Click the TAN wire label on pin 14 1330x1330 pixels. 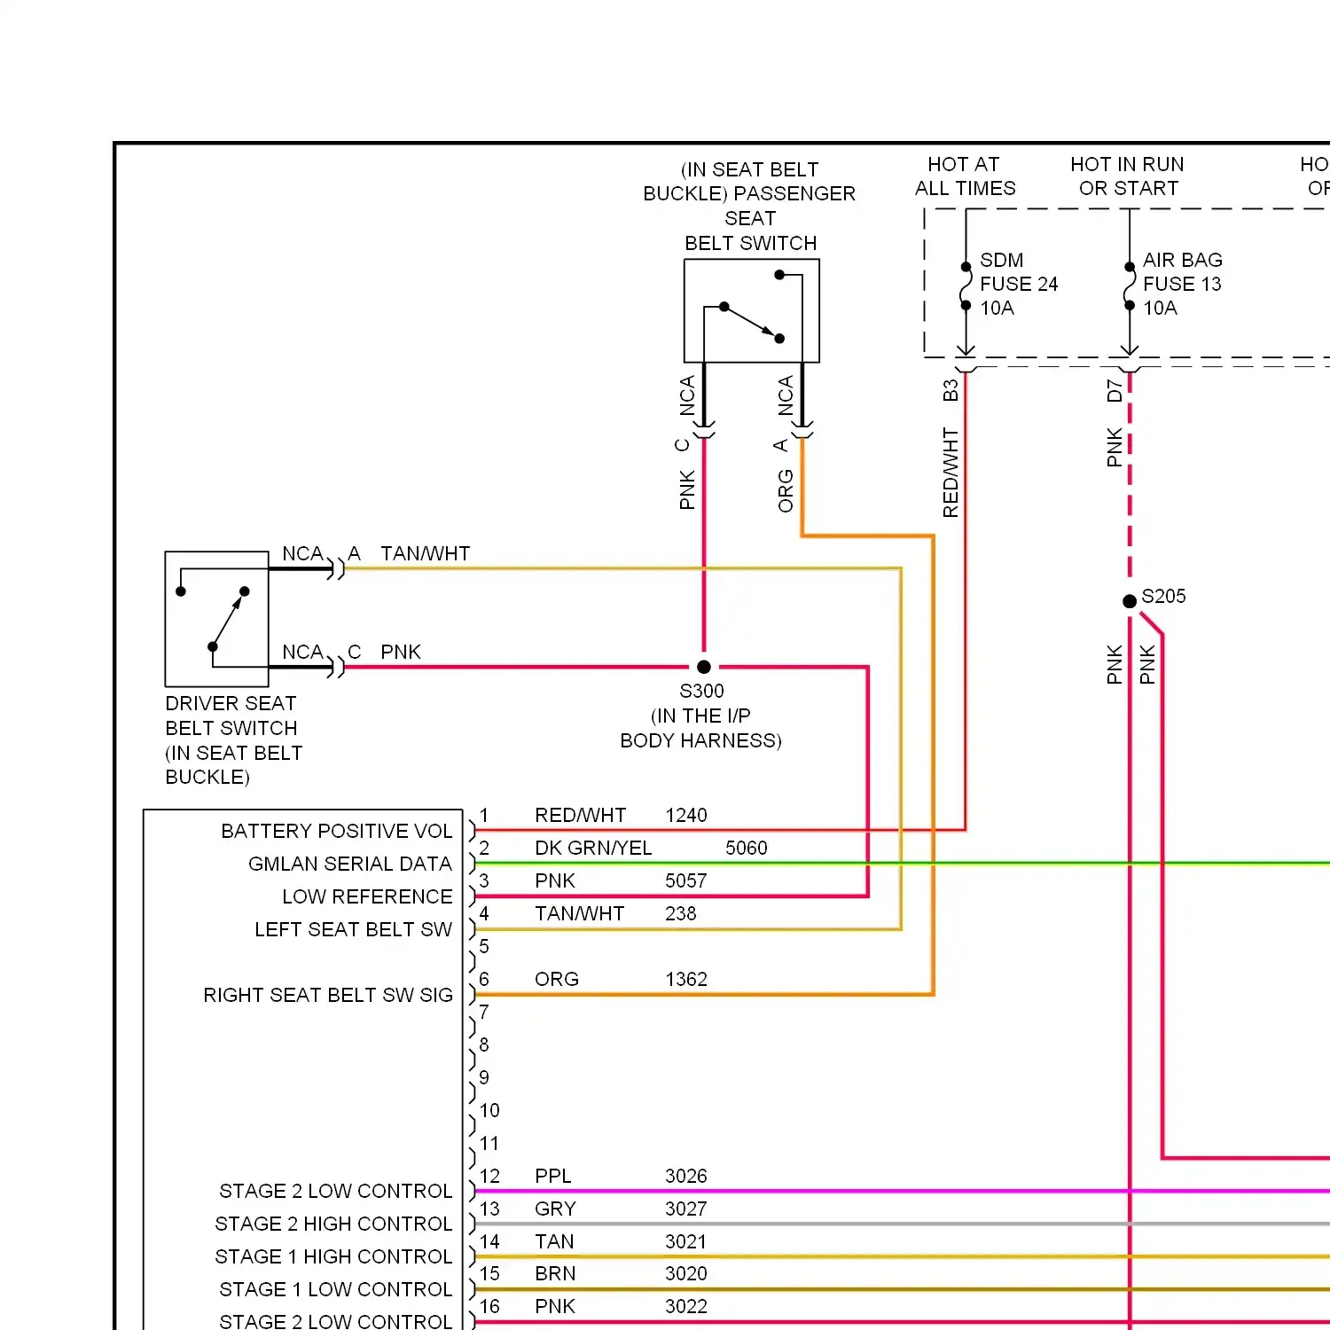(554, 1242)
